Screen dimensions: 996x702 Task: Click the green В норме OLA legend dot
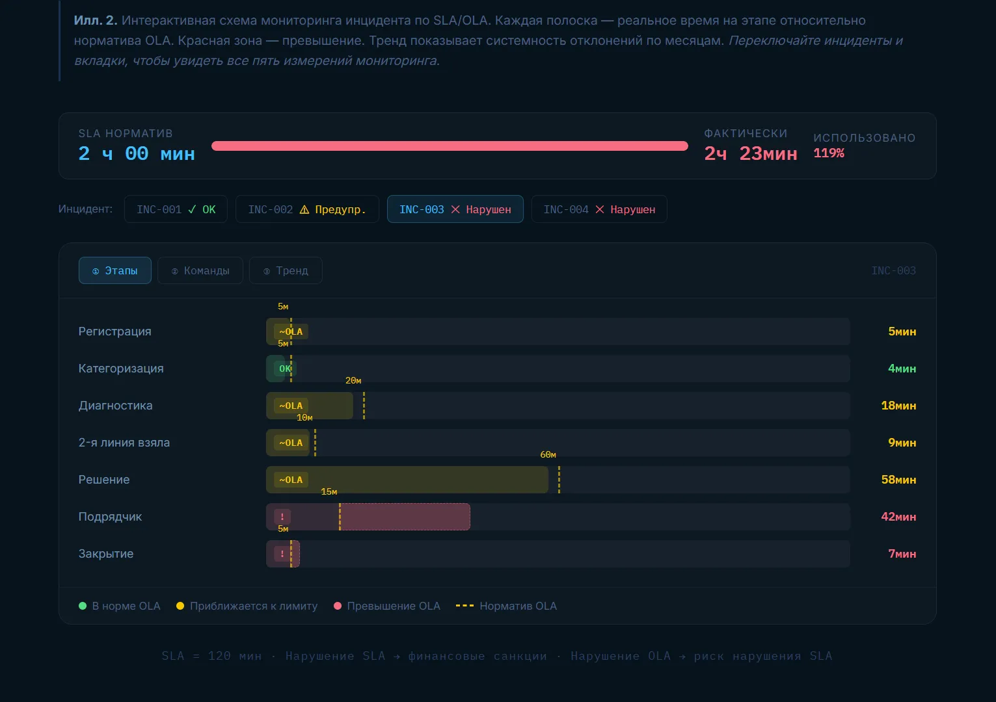(x=83, y=606)
